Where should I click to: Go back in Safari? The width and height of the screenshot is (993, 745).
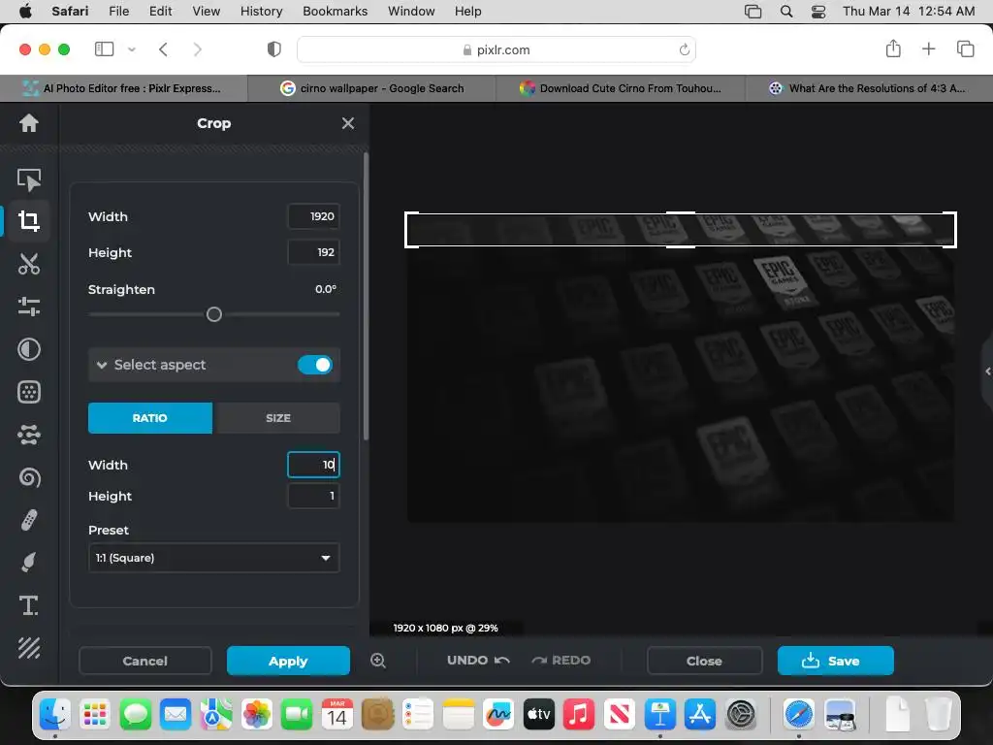pyautogui.click(x=163, y=49)
